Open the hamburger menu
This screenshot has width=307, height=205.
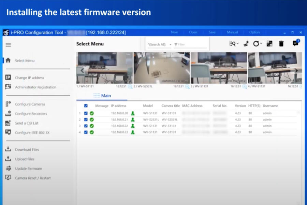pos(8,45)
